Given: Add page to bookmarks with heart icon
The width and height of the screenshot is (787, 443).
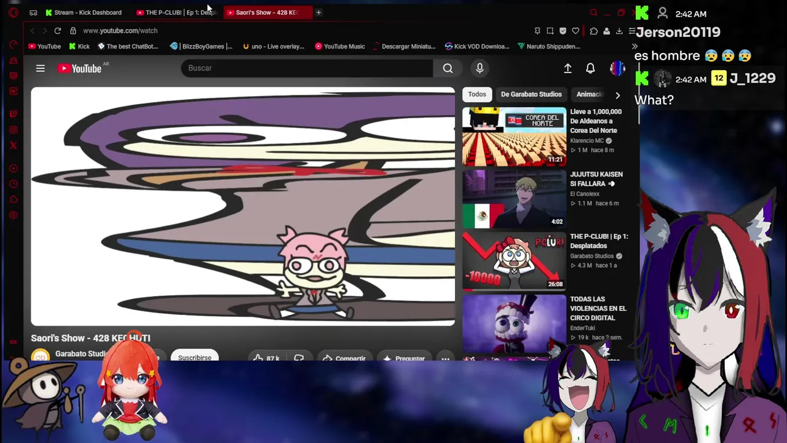Looking at the screenshot, I should [x=575, y=31].
